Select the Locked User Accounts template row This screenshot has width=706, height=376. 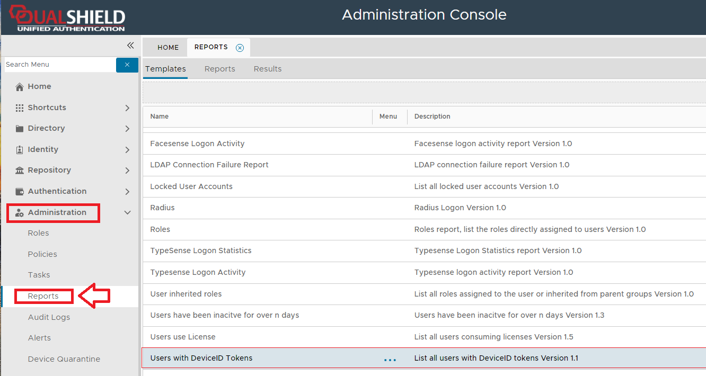coord(191,186)
